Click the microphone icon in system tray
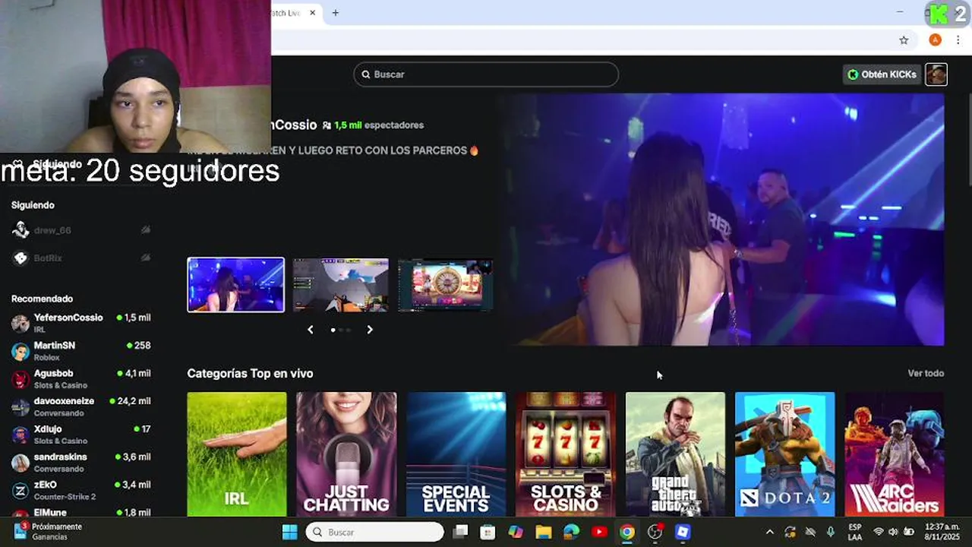Viewport: 972px width, 547px height. 830,532
